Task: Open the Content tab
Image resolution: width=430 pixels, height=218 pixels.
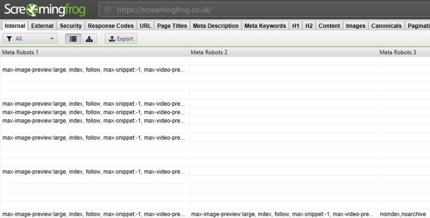Action: (329, 26)
